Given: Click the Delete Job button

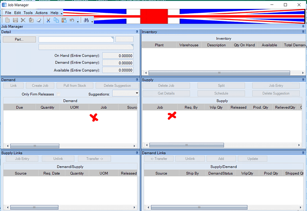Looking at the screenshot, I should point(166,86).
